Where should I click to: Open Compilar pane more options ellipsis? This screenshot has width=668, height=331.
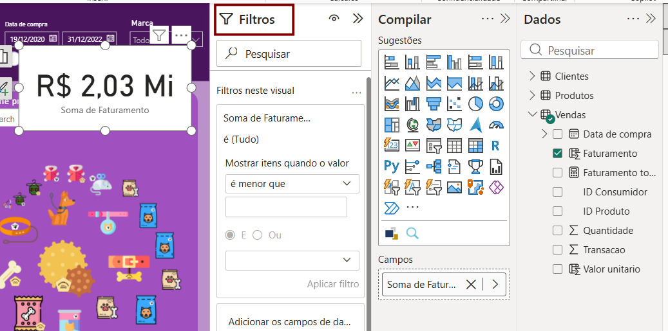tap(488, 19)
